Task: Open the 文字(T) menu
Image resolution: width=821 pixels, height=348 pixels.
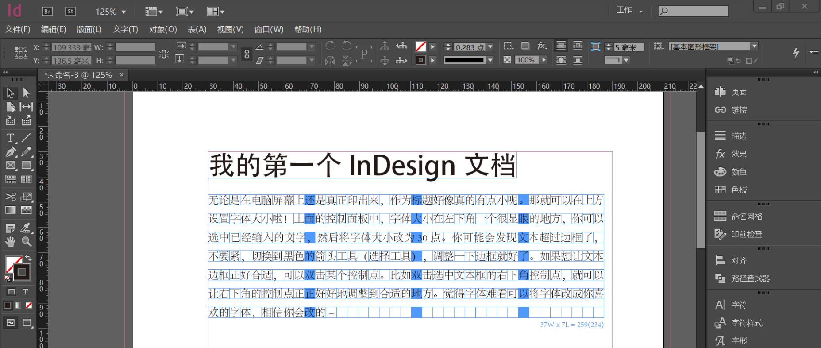Action: click(125, 29)
